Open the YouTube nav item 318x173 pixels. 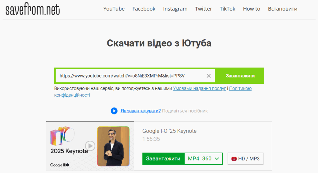point(114,9)
